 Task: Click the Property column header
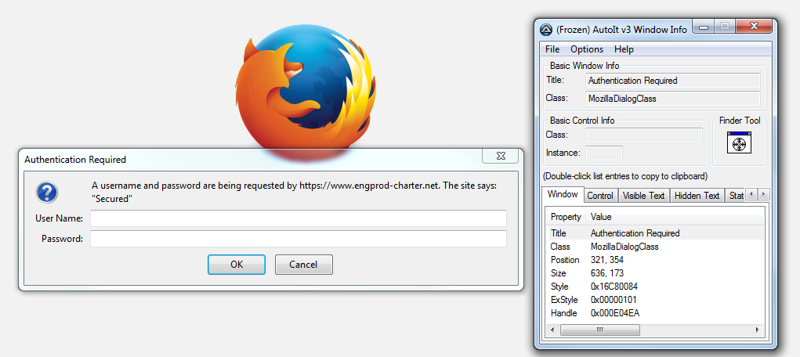[x=566, y=217]
